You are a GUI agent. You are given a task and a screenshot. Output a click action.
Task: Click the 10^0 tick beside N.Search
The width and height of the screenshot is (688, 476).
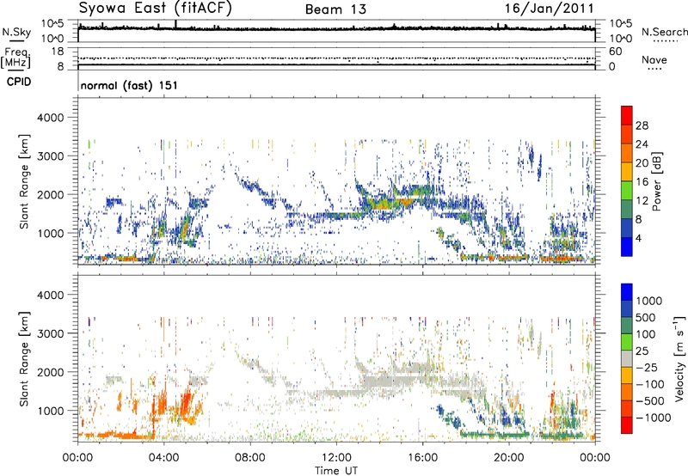click(621, 39)
